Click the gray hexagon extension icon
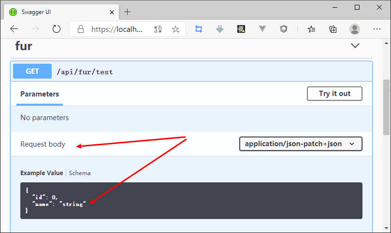Image resolution: width=391 pixels, height=233 pixels. [x=284, y=29]
